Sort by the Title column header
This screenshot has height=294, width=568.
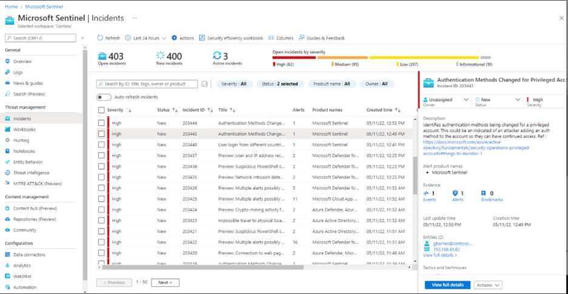pyautogui.click(x=227, y=110)
